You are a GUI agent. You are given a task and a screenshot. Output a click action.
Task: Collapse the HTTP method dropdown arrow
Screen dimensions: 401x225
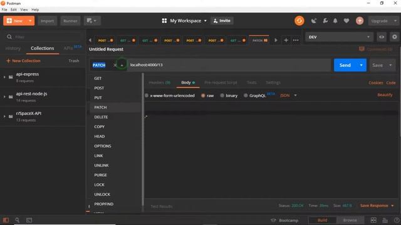coord(122,65)
